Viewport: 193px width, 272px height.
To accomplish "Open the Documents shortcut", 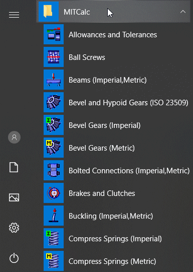I will pyautogui.click(x=14, y=167).
